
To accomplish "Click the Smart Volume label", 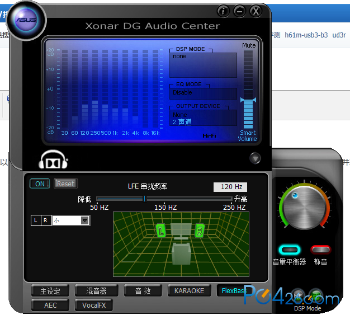I will (x=247, y=135).
